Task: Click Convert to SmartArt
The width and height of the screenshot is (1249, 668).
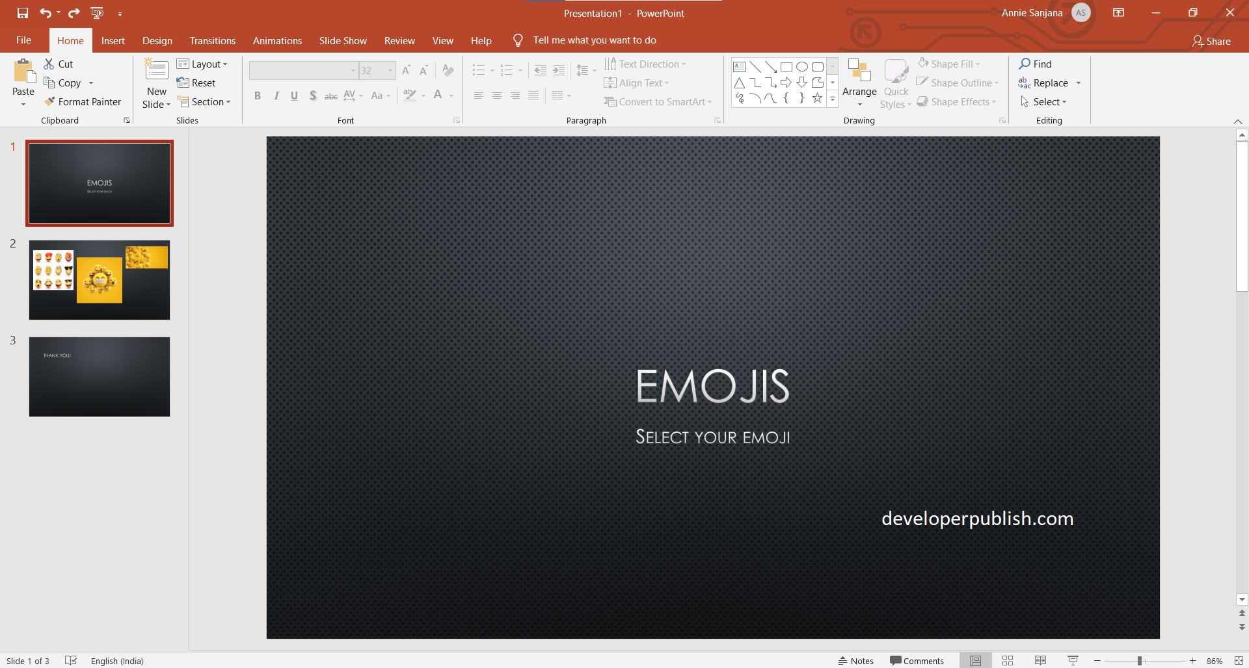Action: click(x=658, y=101)
